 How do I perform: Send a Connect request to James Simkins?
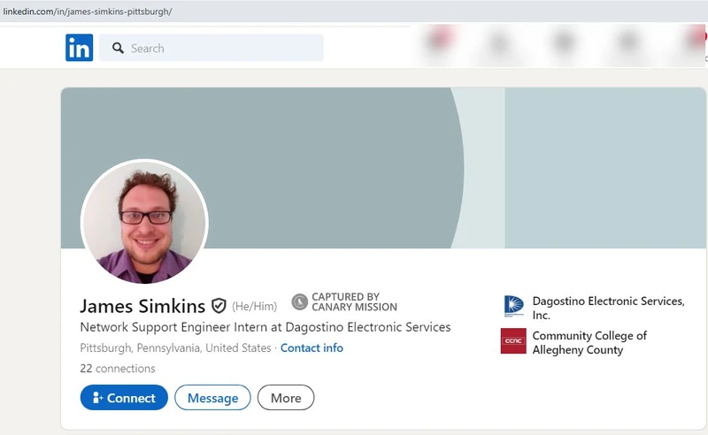[124, 398]
